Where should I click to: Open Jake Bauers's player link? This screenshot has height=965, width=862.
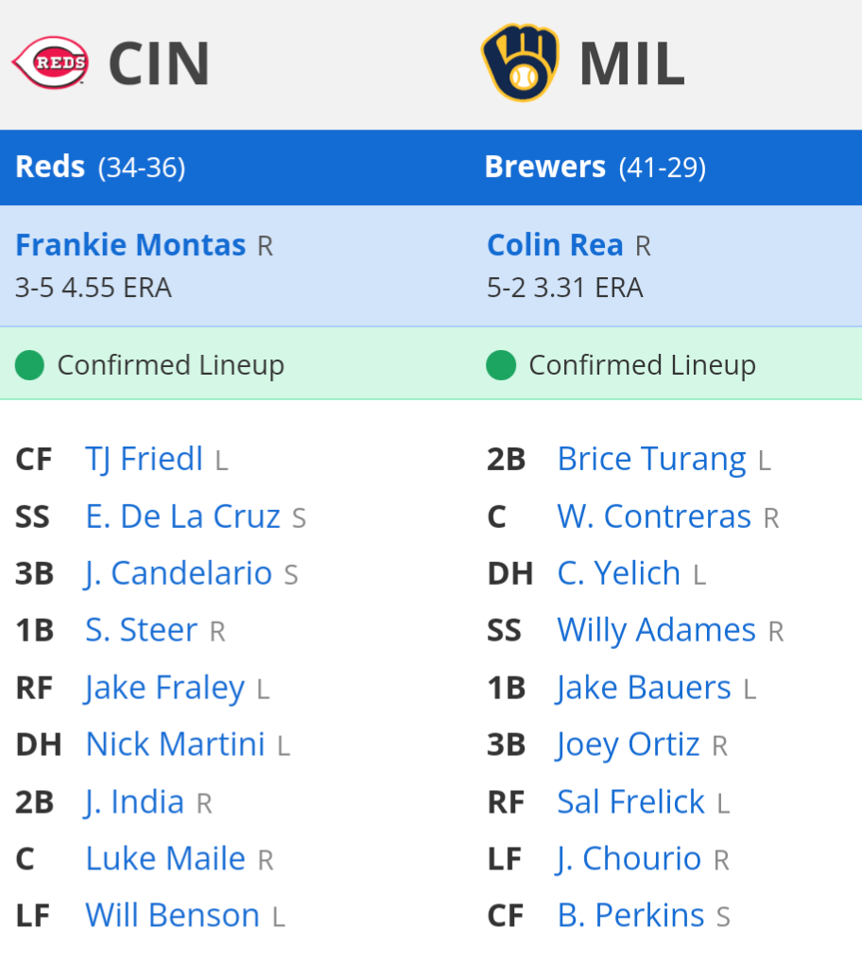(644, 688)
